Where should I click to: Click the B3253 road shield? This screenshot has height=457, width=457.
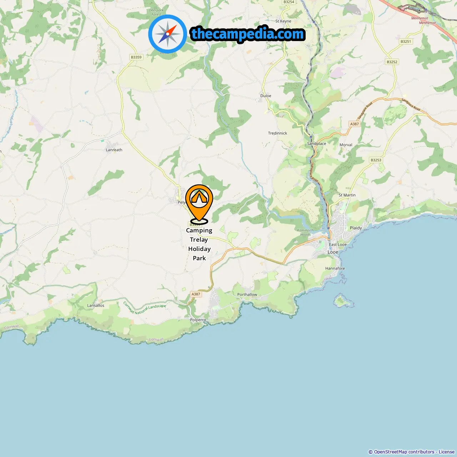(376, 160)
